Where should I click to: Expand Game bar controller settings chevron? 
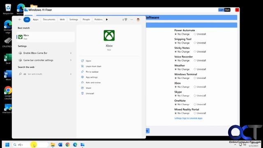(71, 60)
